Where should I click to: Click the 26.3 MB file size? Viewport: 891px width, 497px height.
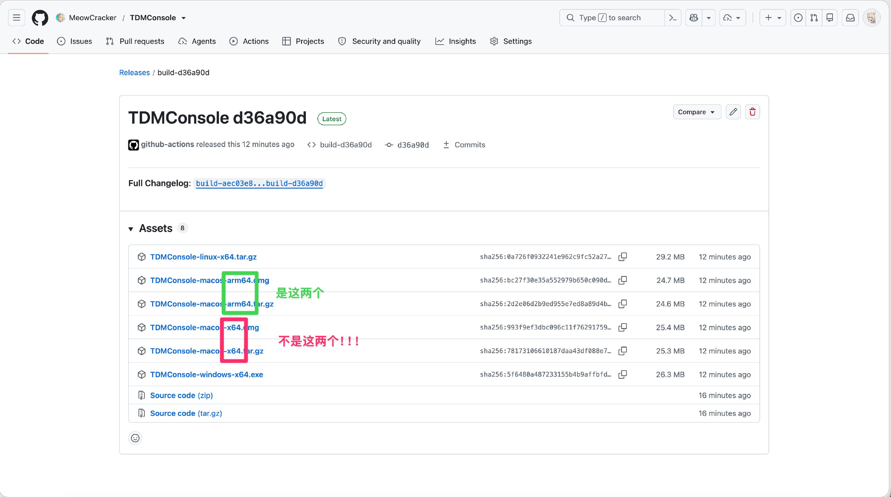[670, 374]
